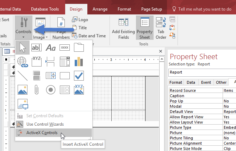Choose the Label control in the gallery
236x151 pixels.
[x=51, y=48]
